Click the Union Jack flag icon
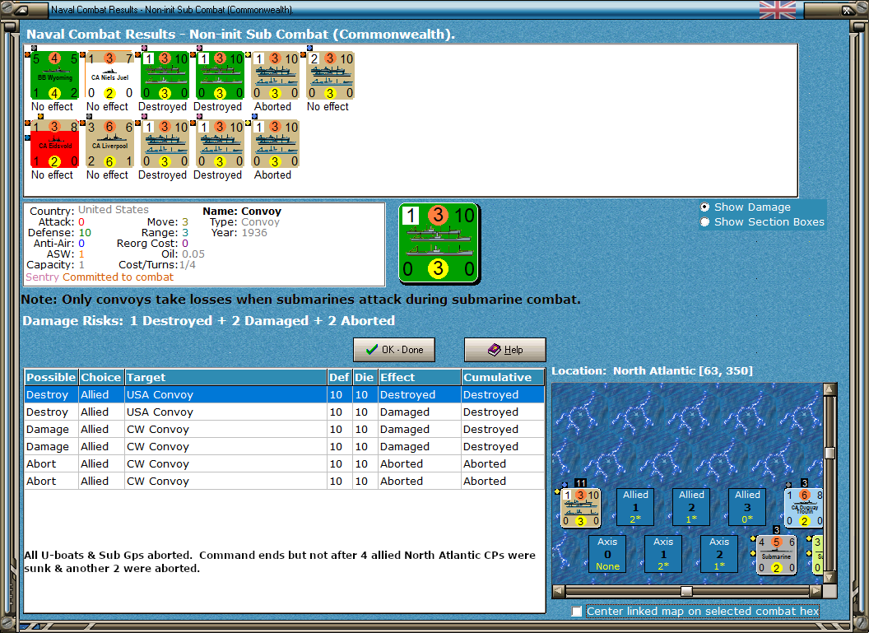The width and height of the screenshot is (869, 633). pos(778,10)
